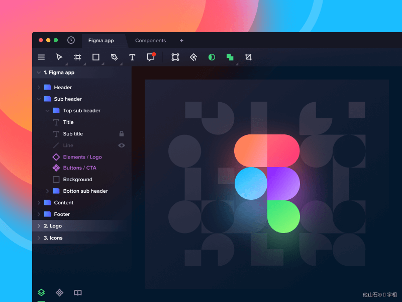This screenshot has height=302, width=402.
Task: Select the Frame tool
Action: (x=78, y=57)
